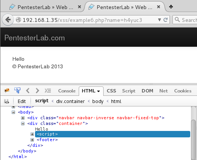This screenshot has height=160, width=197.
Task: Select the highlighted <script> row
Action: (113, 134)
